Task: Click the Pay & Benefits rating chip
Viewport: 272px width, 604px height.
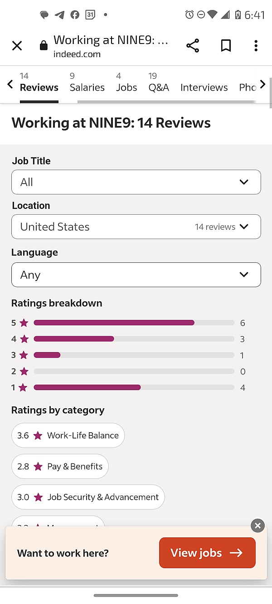Action: coord(60,466)
